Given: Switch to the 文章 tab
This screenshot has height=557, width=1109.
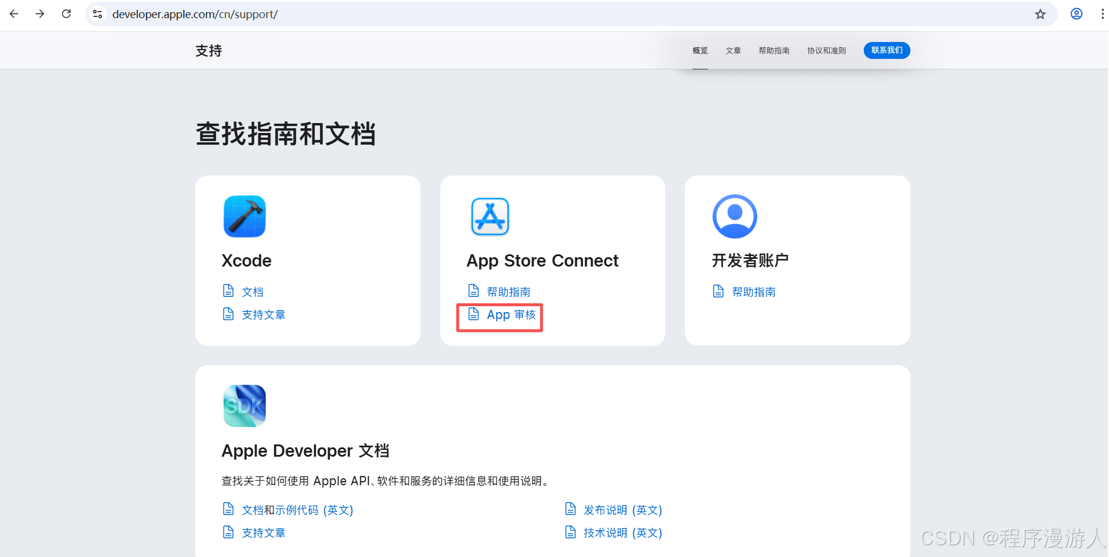Looking at the screenshot, I should point(733,51).
